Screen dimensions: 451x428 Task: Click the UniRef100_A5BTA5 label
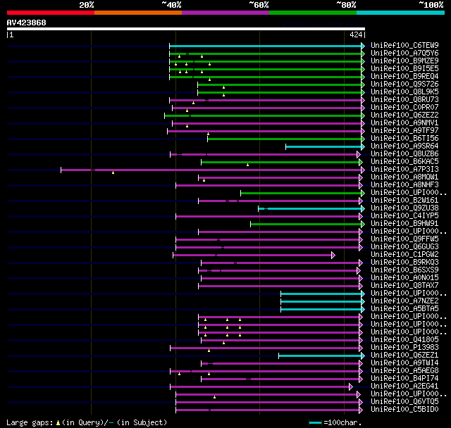click(x=404, y=309)
